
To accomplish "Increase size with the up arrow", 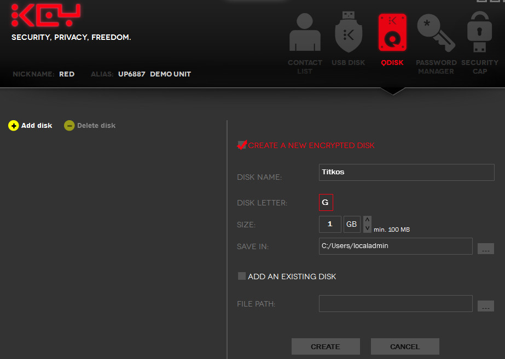I will pos(368,220).
